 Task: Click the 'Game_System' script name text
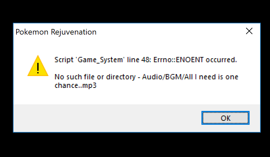(100, 60)
